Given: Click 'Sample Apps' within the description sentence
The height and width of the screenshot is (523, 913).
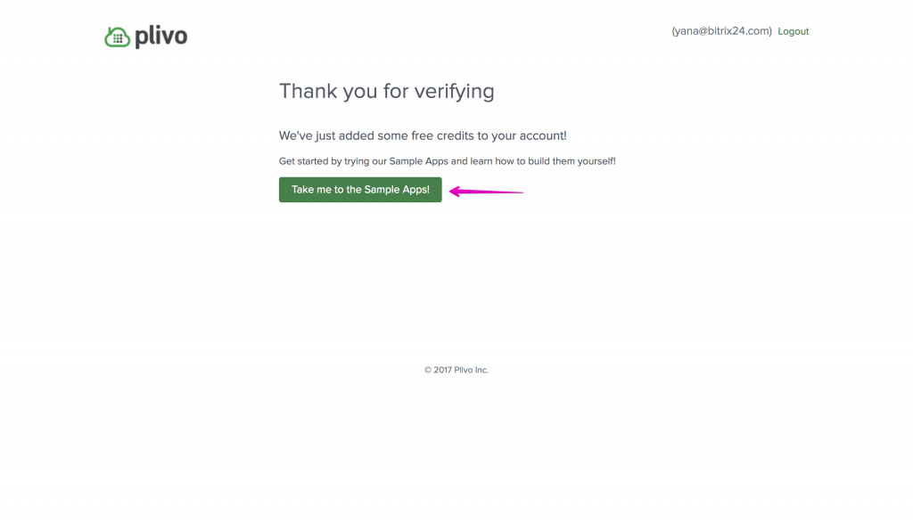Looking at the screenshot, I should tap(419, 161).
